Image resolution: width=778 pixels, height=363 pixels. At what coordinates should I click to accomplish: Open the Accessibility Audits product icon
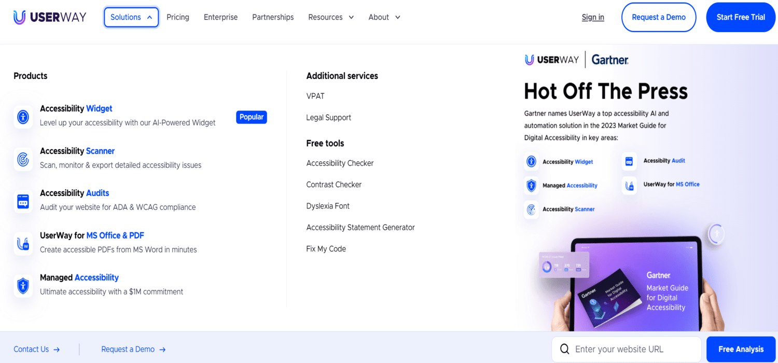(23, 201)
